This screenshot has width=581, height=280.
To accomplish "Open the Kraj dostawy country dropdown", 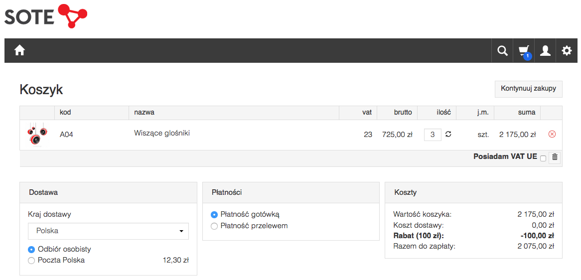I will [108, 231].
